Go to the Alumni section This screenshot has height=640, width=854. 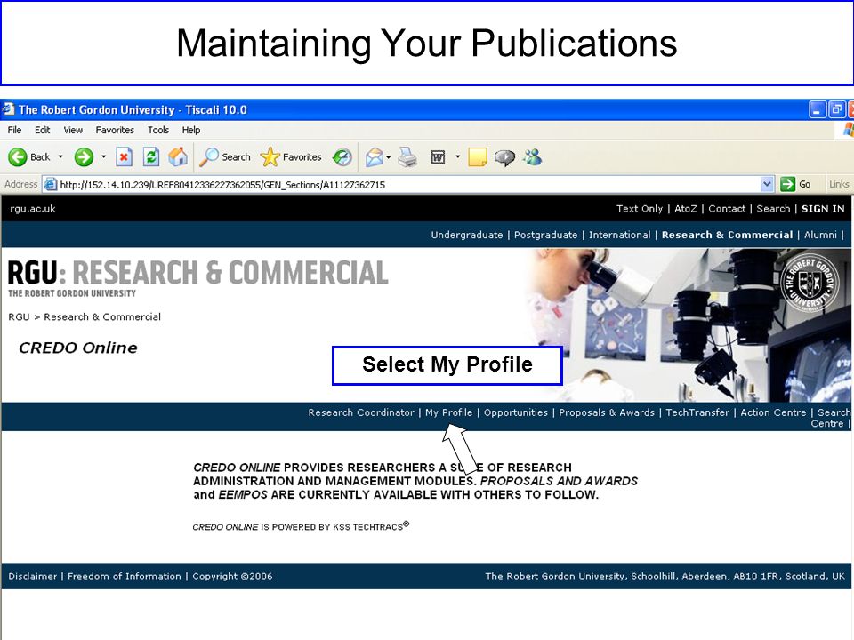point(820,235)
